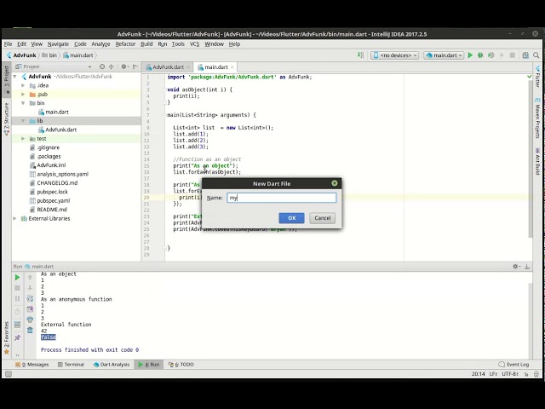Screen dimensions: 545x409
Task: Collapse the AdvFunk root project node
Action: pyautogui.click(x=14, y=77)
